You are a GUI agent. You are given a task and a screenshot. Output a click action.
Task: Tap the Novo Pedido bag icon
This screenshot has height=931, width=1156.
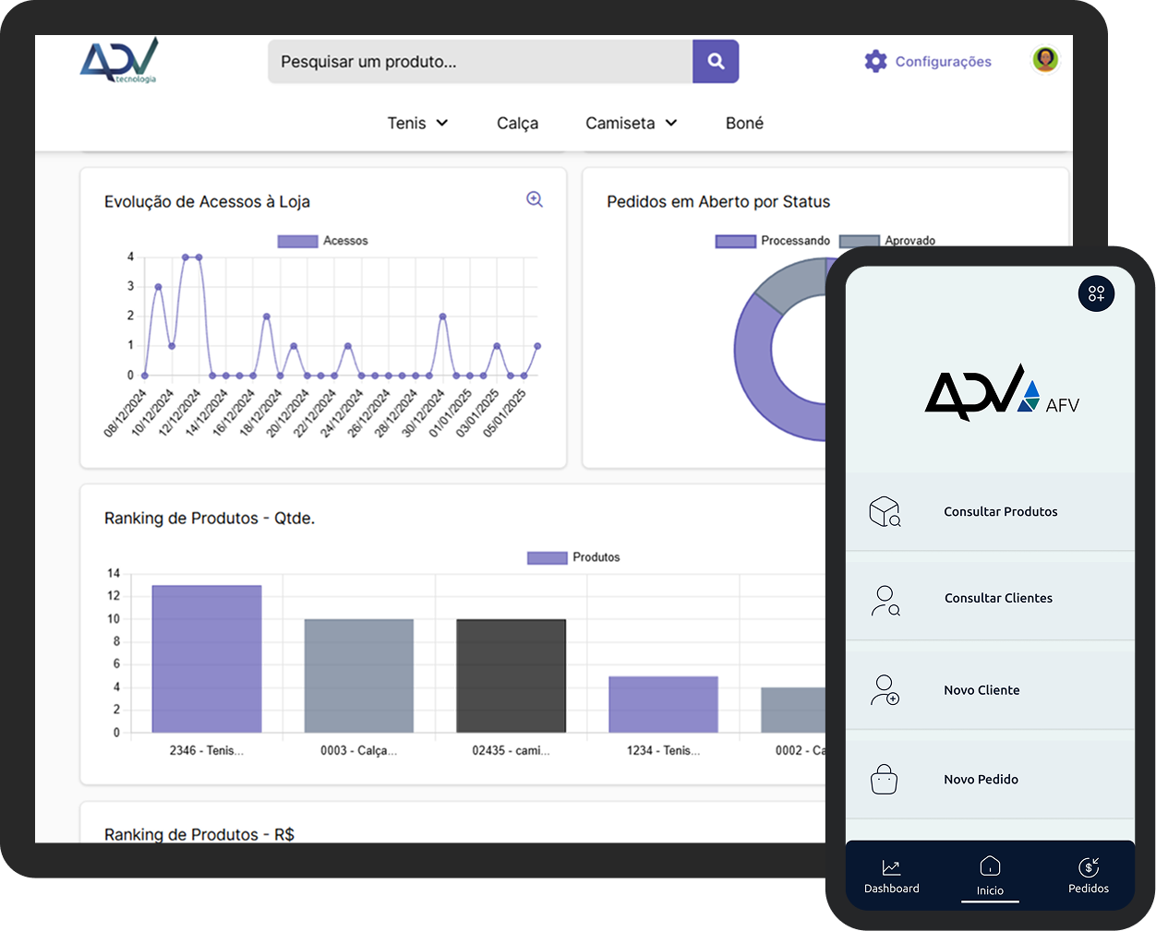(x=884, y=780)
